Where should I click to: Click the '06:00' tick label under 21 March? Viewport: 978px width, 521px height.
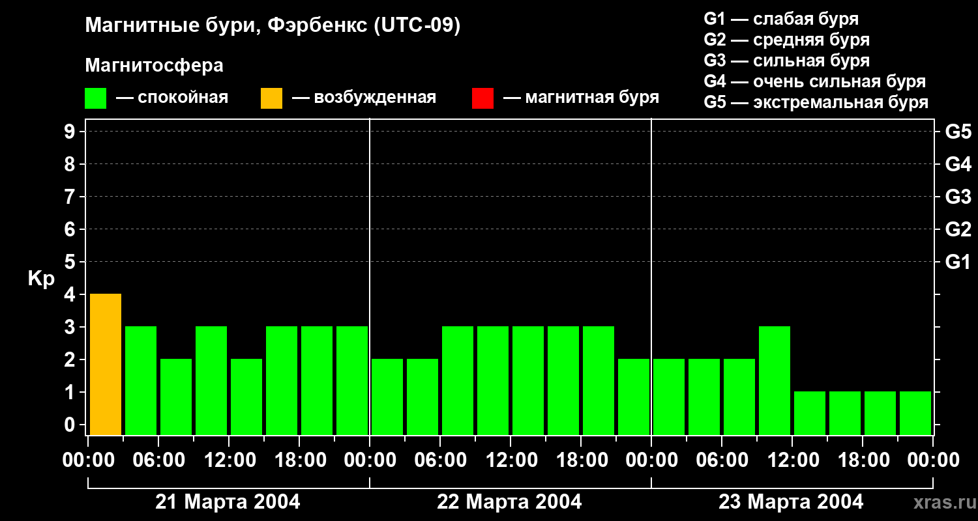[x=158, y=460]
